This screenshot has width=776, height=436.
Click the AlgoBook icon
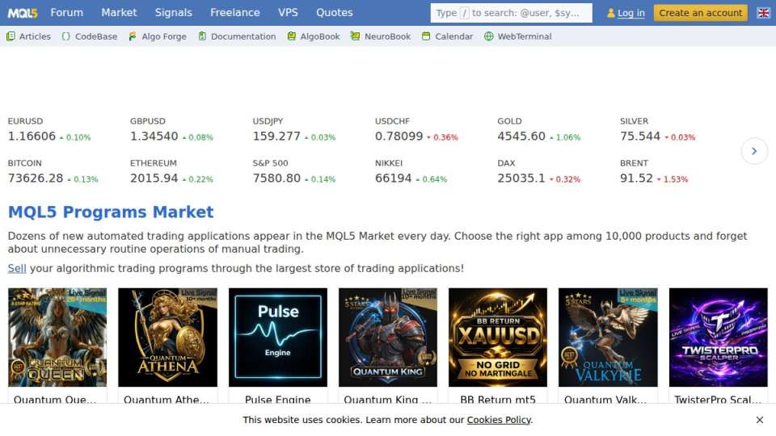[x=292, y=36]
